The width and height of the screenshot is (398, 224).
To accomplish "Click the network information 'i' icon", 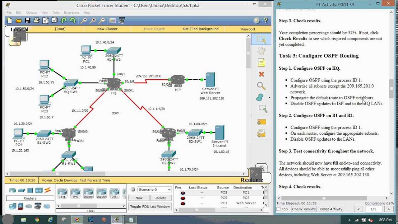I will (x=257, y=21).
